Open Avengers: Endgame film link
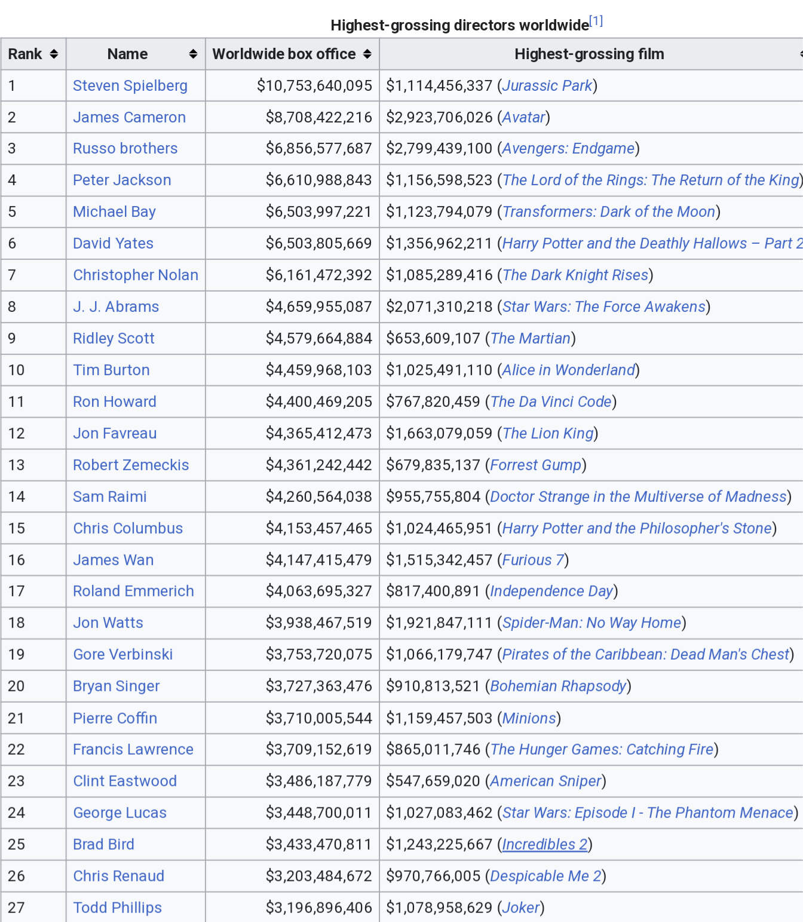Screen dimensions: 803x922 [568, 149]
